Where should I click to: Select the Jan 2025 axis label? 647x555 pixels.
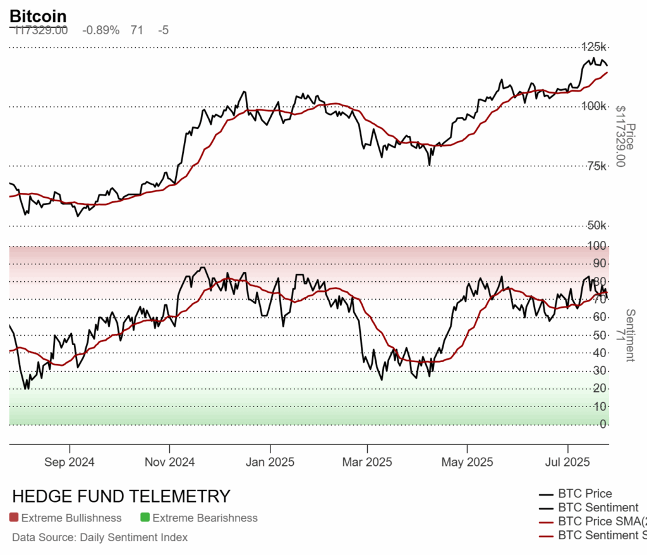(x=270, y=461)
